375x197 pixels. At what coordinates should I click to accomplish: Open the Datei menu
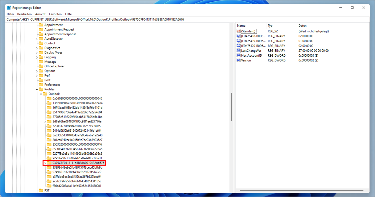click(10, 14)
